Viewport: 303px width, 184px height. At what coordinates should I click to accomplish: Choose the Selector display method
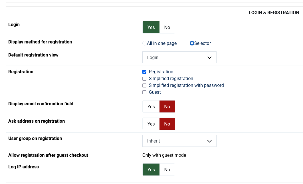192,43
